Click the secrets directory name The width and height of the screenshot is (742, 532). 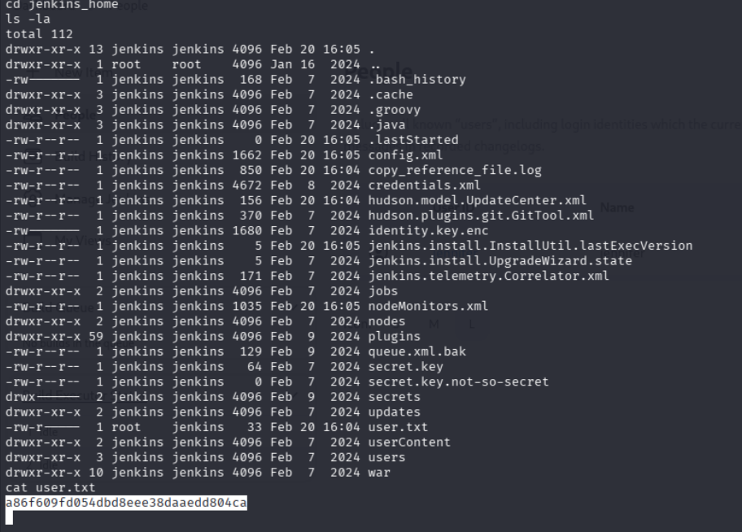[x=395, y=397]
